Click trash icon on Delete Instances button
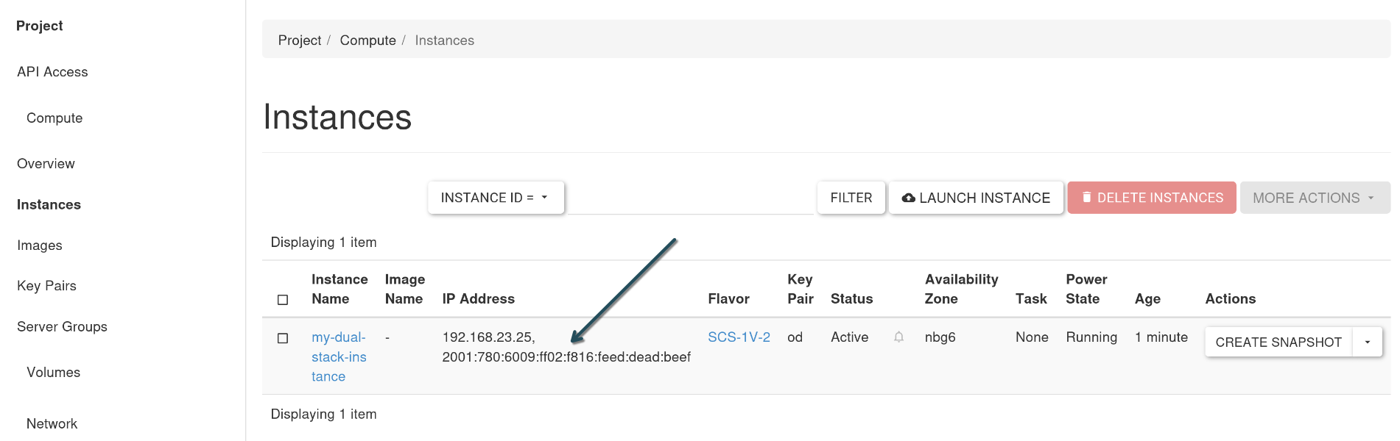The height and width of the screenshot is (441, 1400). tap(1086, 198)
